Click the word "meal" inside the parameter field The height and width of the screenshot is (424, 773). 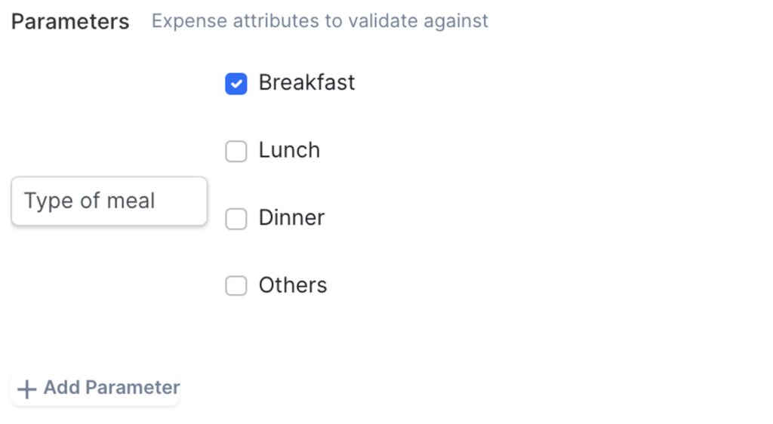[x=131, y=201]
